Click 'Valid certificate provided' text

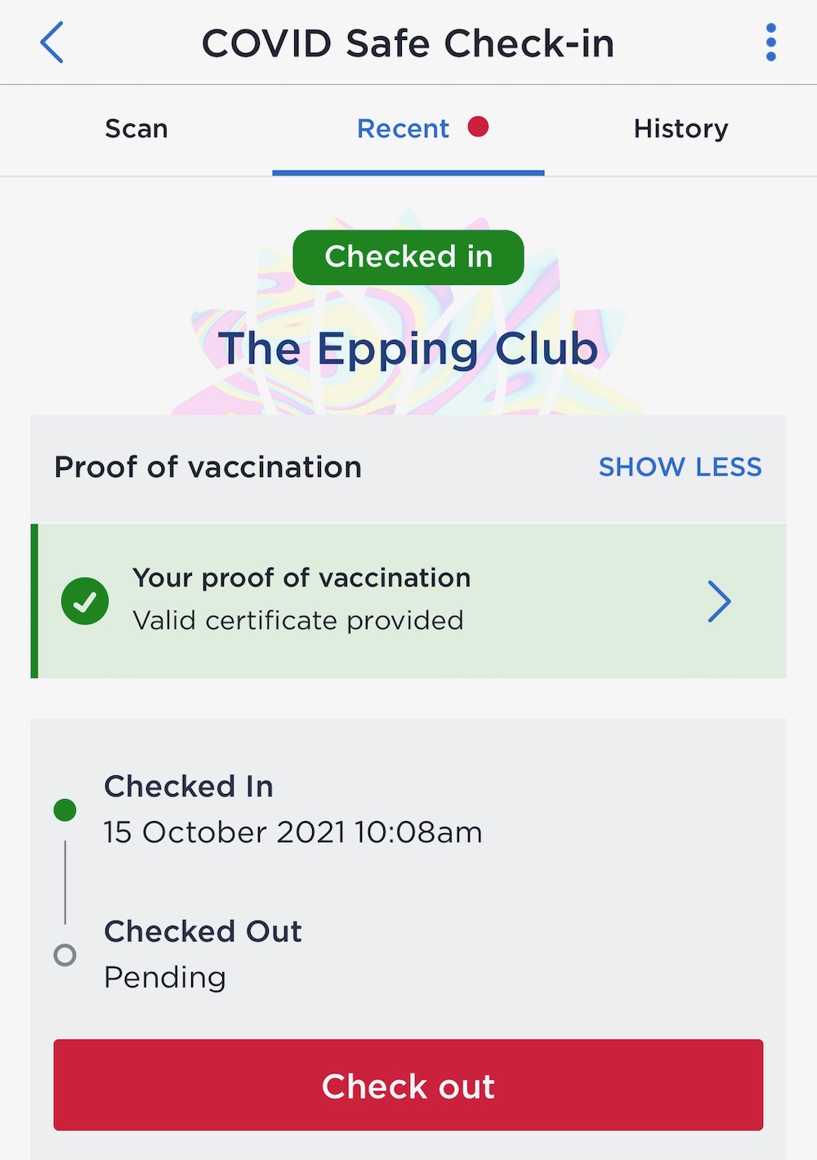pyautogui.click(x=298, y=621)
